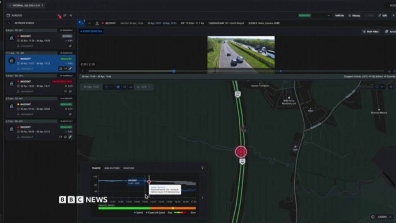Click the camera marker on the motorway
396x223 pixels.
(x=244, y=129)
